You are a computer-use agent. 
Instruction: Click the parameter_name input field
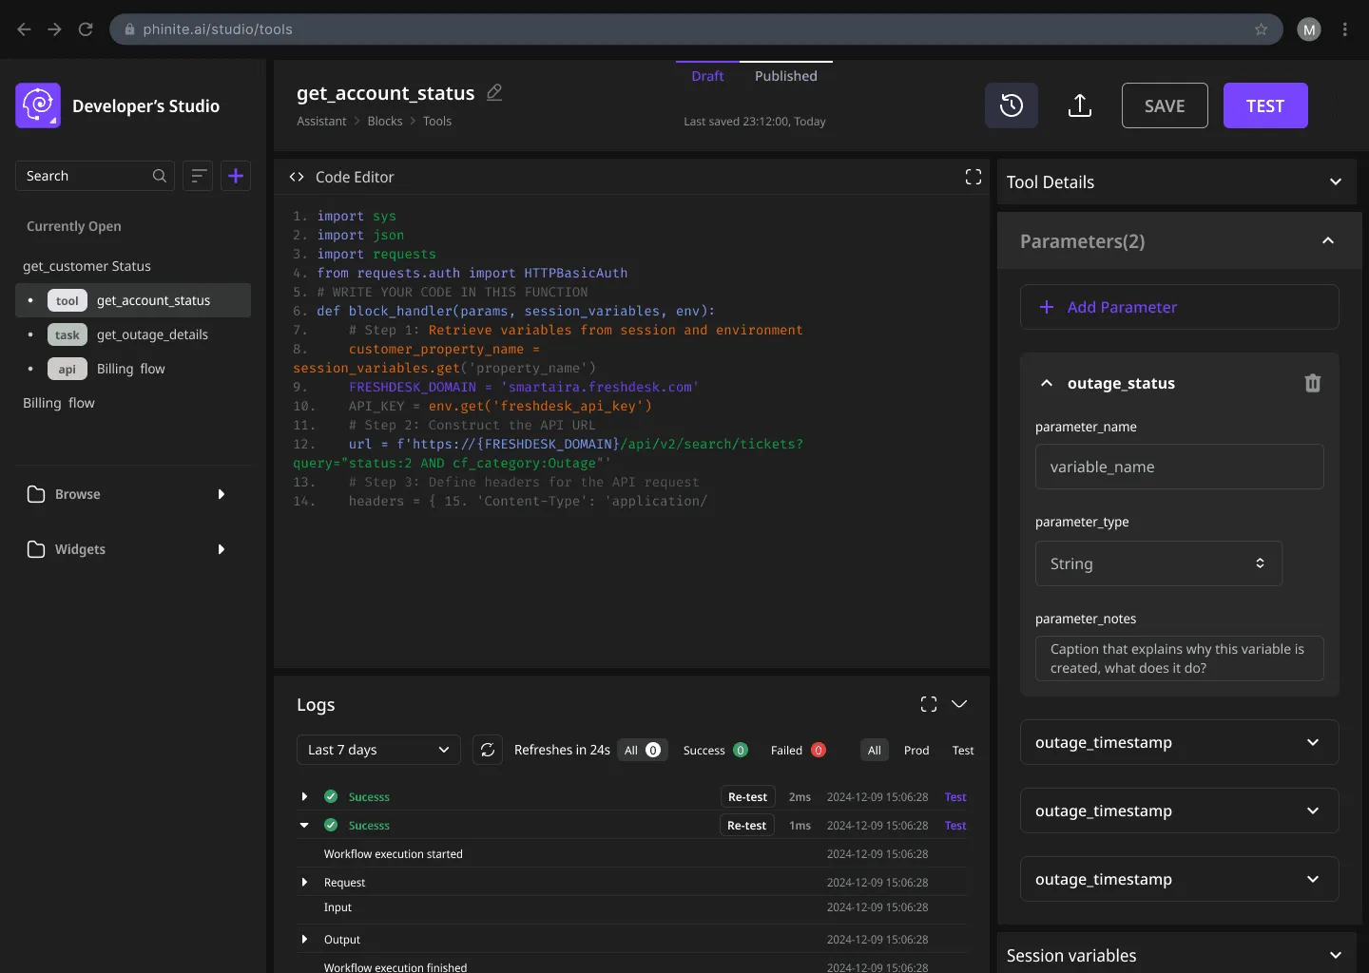tap(1179, 467)
